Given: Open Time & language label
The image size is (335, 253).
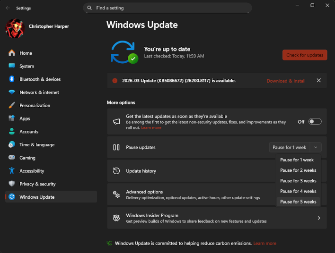Looking at the screenshot, I should (x=37, y=145).
